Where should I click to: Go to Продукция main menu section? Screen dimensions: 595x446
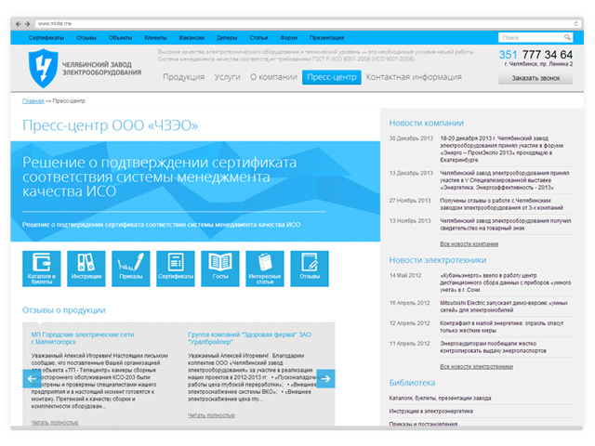tap(184, 77)
